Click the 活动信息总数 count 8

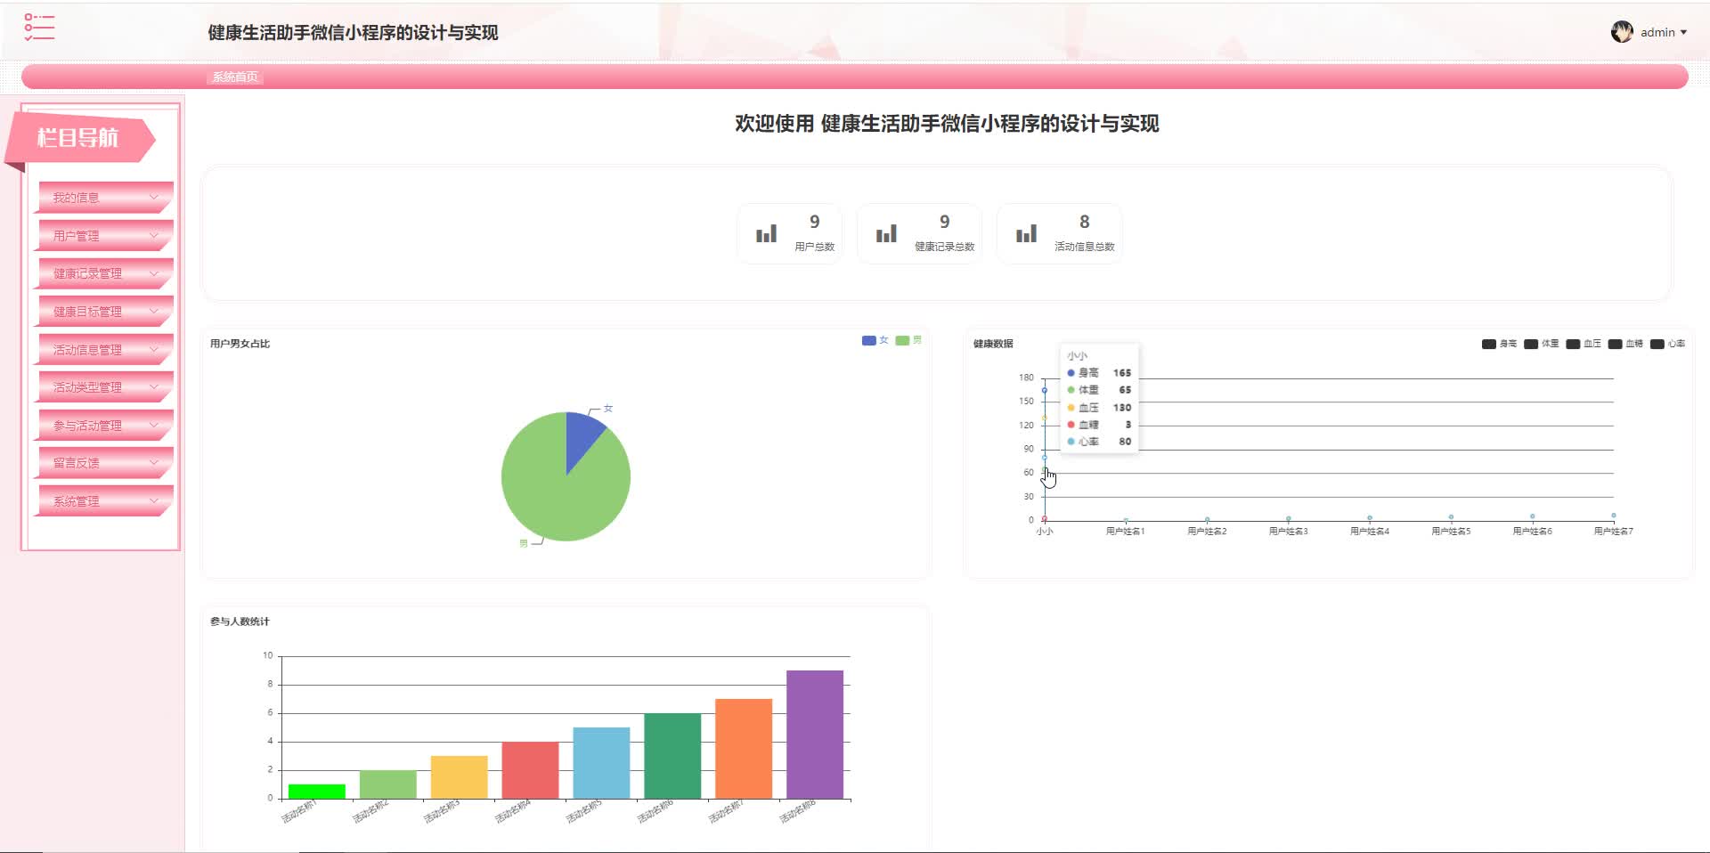pos(1084,222)
